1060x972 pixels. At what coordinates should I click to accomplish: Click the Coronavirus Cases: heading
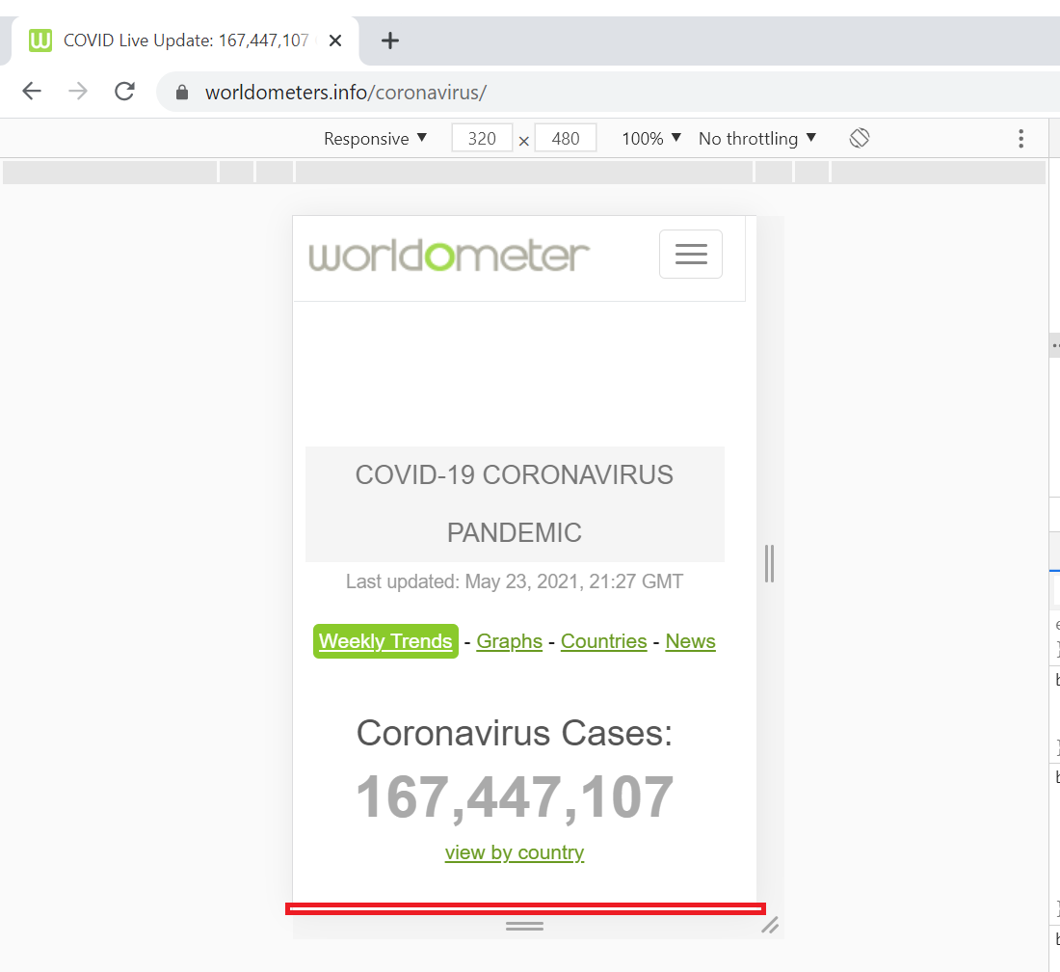tap(515, 733)
